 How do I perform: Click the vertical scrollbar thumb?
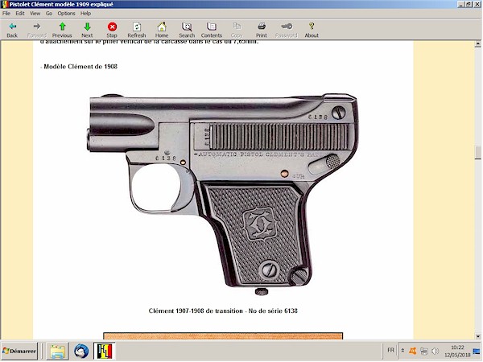click(x=477, y=153)
